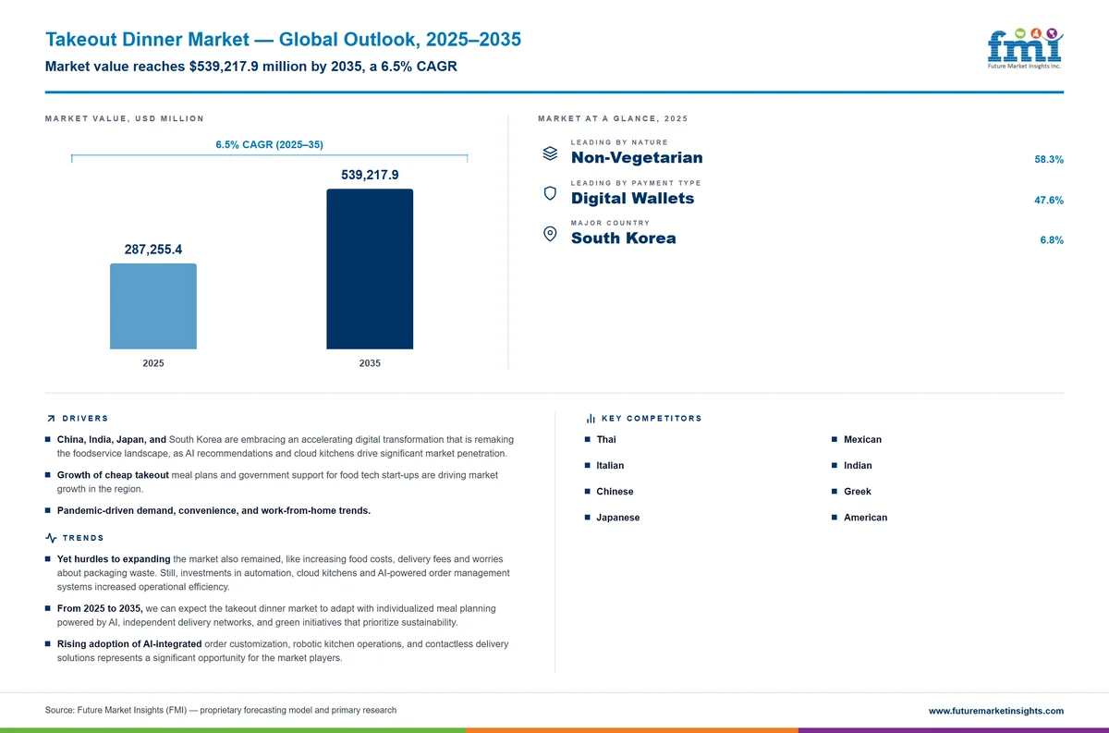The image size is (1109, 733).
Task: Click the 47.6% share value
Action: coord(1049,200)
